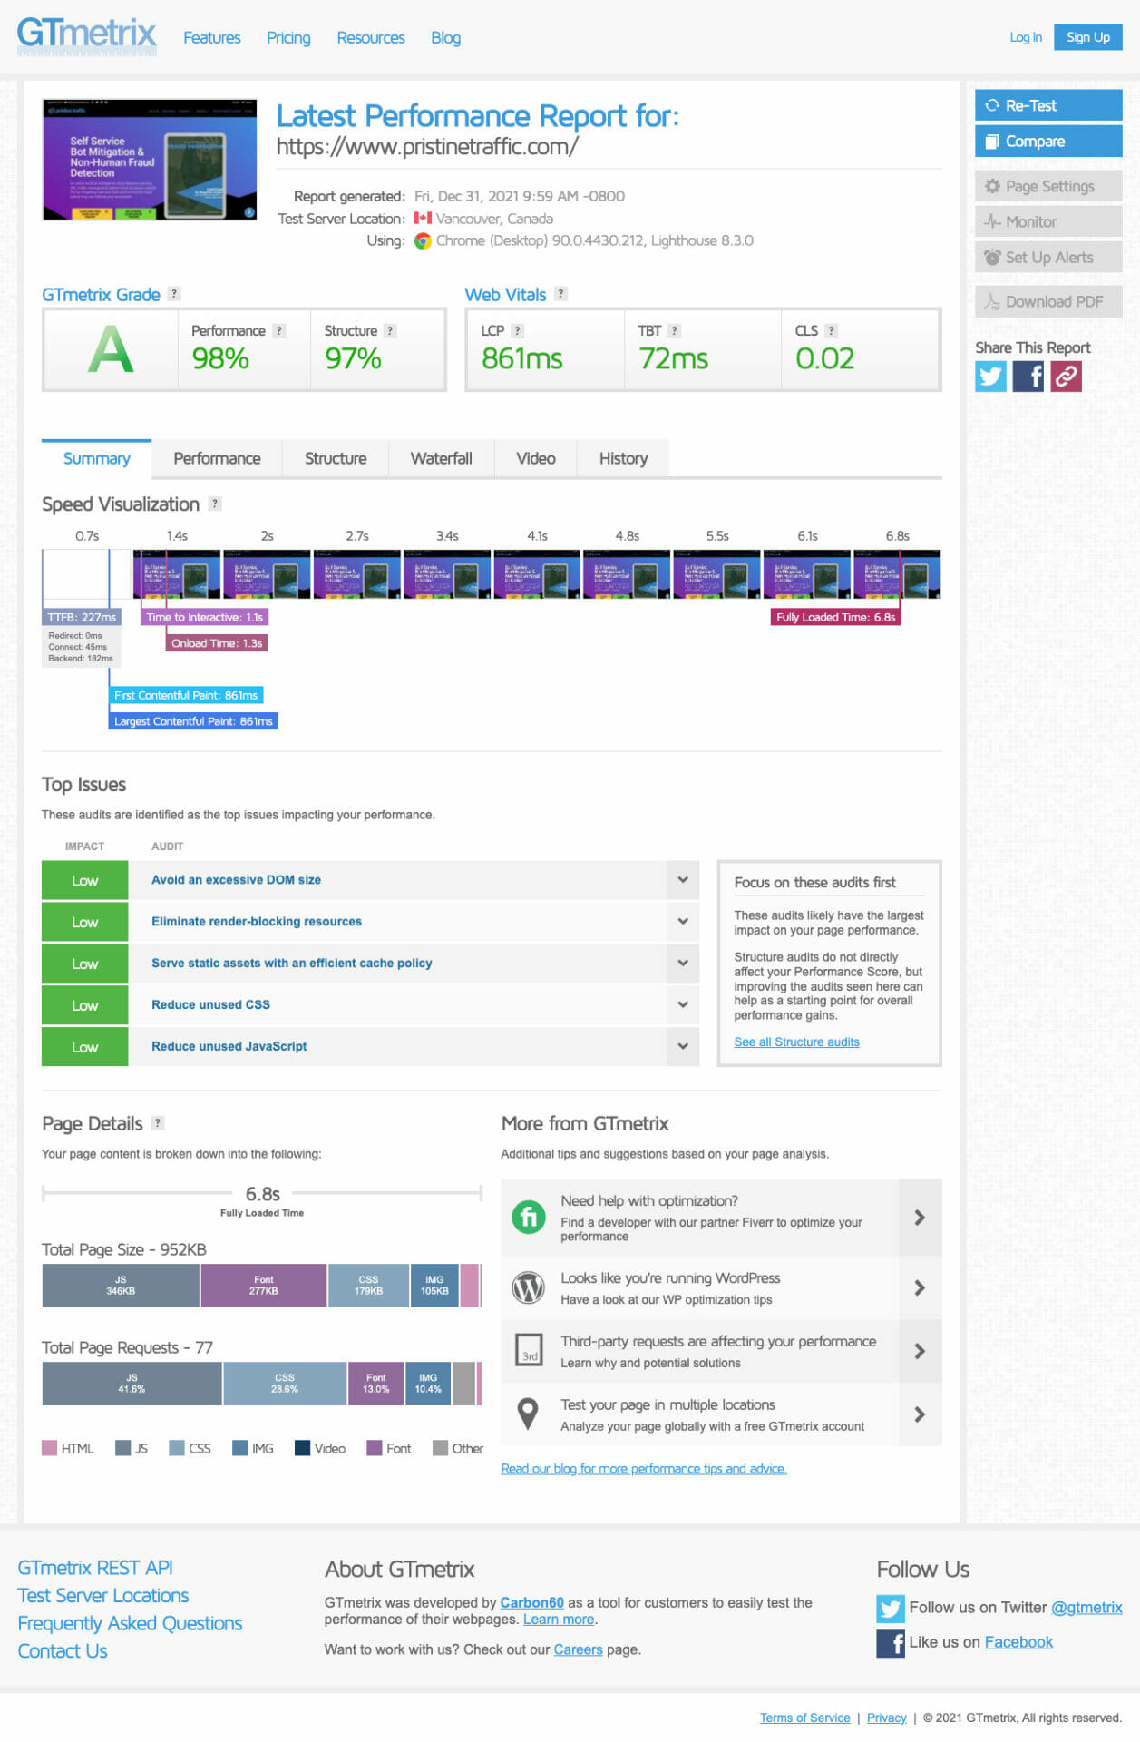Click Speed Visualization help icon
The image size is (1140, 1742).
215,504
